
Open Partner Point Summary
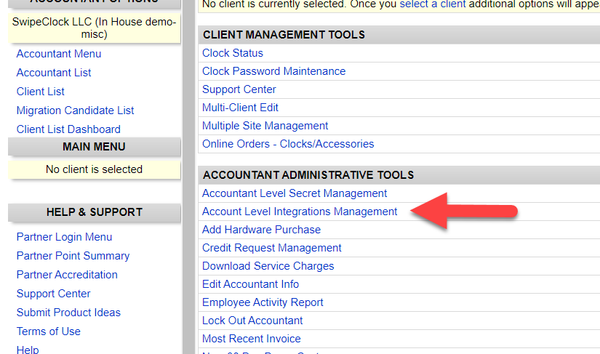click(x=73, y=256)
